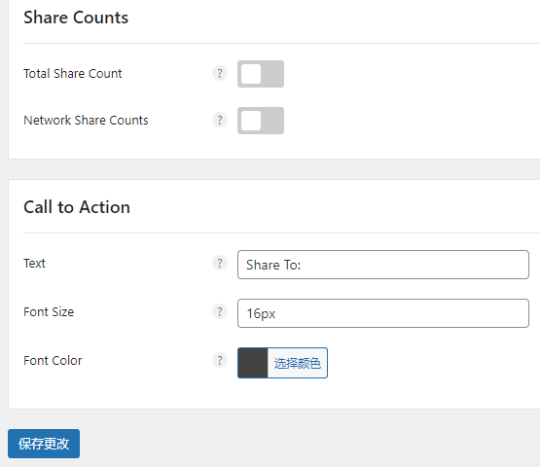Image resolution: width=540 pixels, height=467 pixels.
Task: Select the Font Size row label
Action: click(x=49, y=312)
